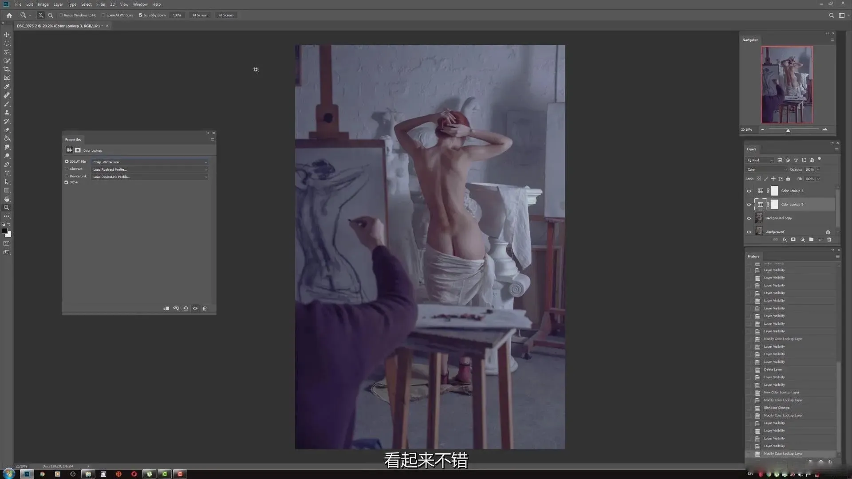
Task: Select the Eyedropper tool
Action: click(x=7, y=86)
